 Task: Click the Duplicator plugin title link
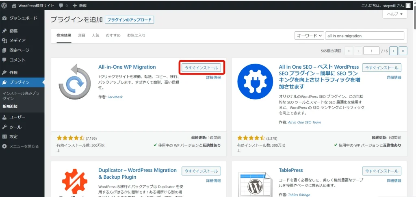coord(137,173)
